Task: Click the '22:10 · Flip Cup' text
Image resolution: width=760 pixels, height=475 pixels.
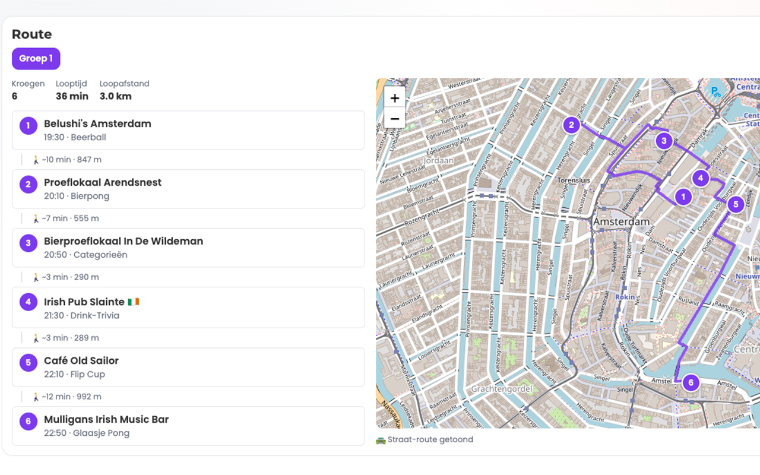Action: pos(75,375)
